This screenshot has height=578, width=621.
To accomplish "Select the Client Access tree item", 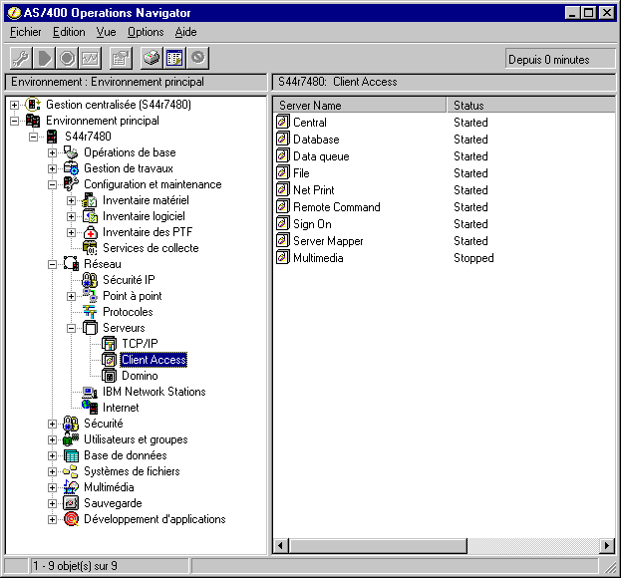I will coord(154,360).
